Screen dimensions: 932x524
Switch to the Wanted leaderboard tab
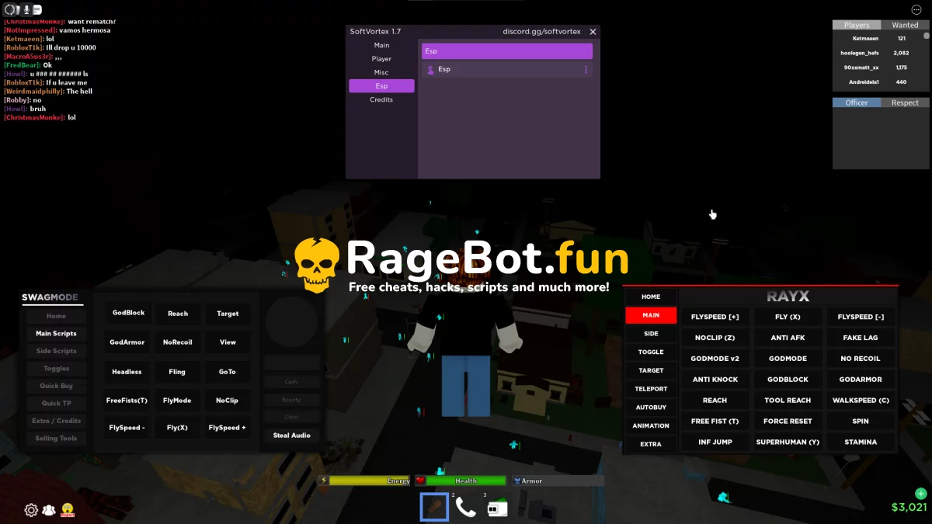pyautogui.click(x=905, y=25)
